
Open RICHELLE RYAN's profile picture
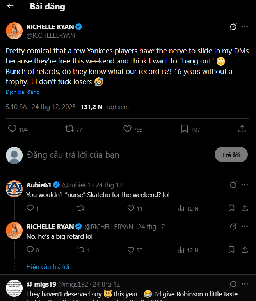pos(14,31)
